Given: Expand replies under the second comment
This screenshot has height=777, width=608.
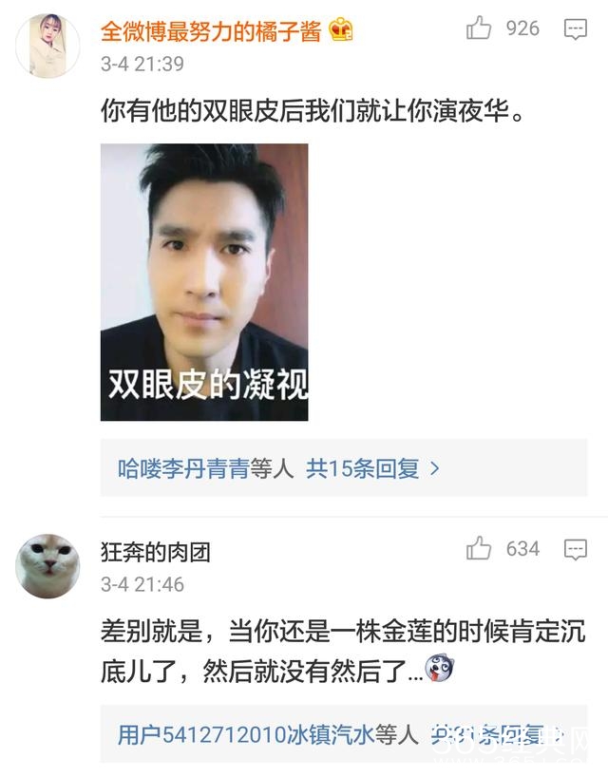Looking at the screenshot, I should (497, 734).
